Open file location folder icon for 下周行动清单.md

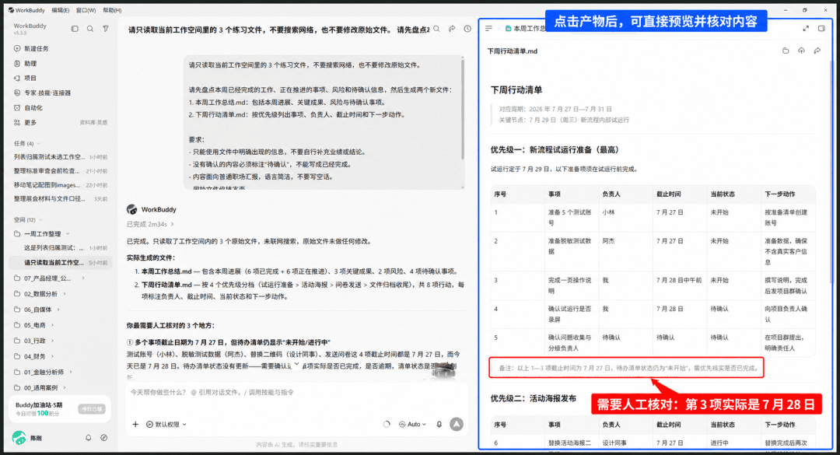click(786, 51)
